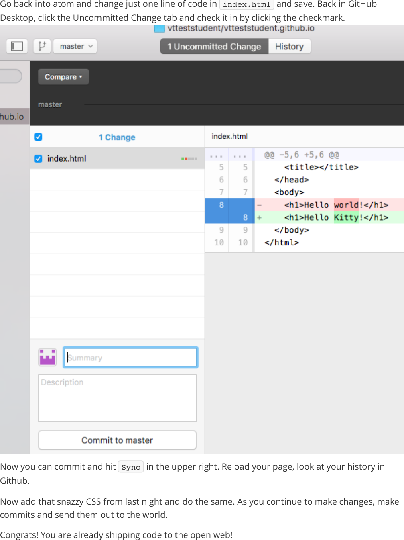Uncheck the index.html file checkbox
Viewport: 404px width, 540px height.
tap(38, 159)
